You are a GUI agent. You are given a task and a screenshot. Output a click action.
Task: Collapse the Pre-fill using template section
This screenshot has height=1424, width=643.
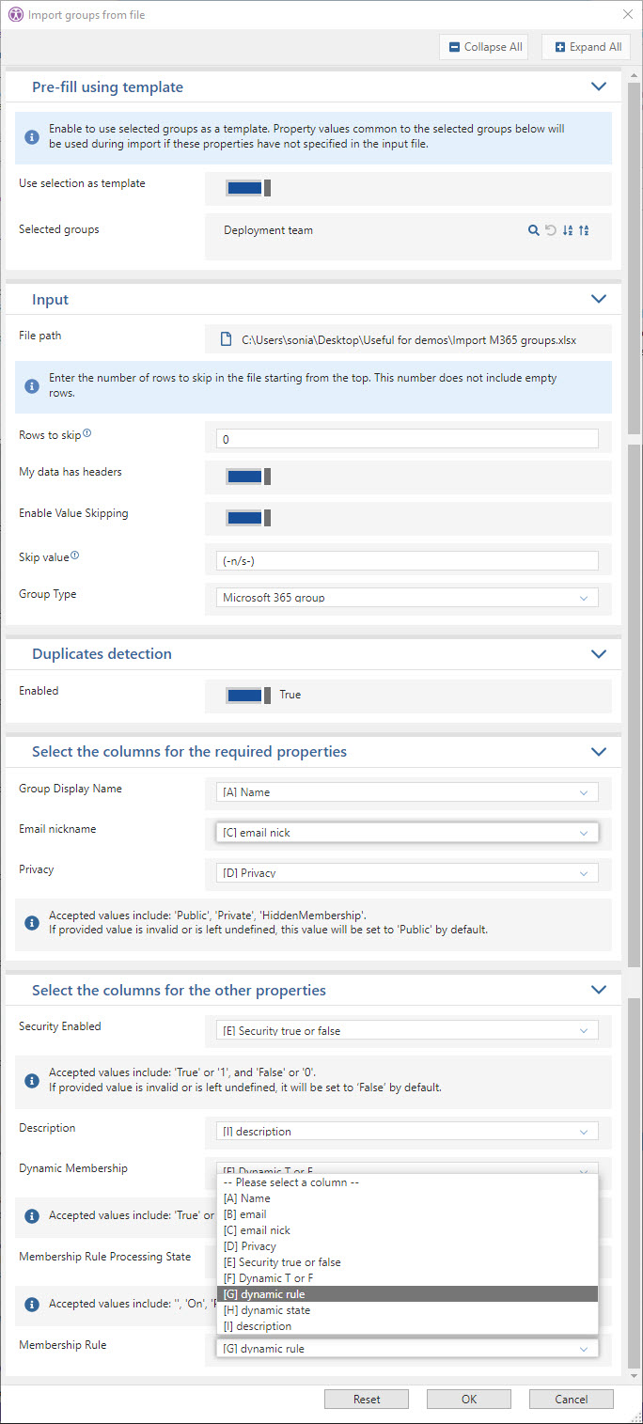tap(598, 86)
